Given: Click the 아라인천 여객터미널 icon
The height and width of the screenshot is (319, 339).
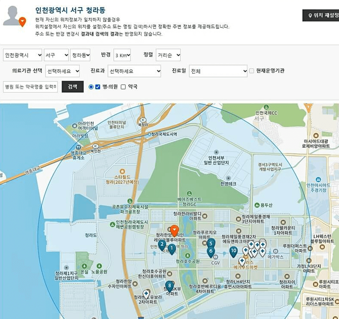Looking at the screenshot, I should 74,125.
